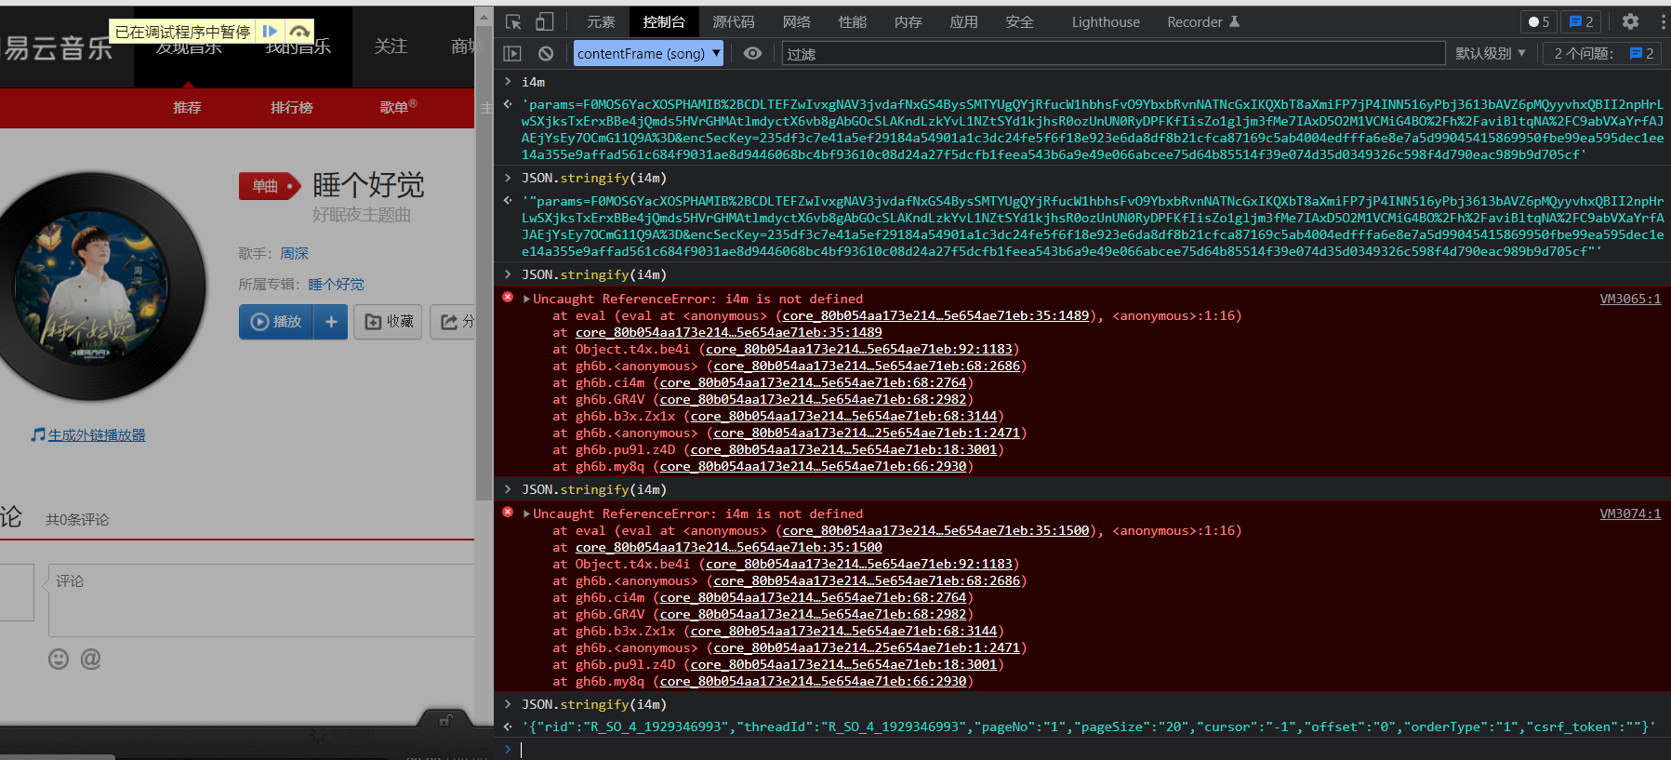Open the 排行榜 sub-navigation item
The width and height of the screenshot is (1671, 760).
(x=291, y=108)
